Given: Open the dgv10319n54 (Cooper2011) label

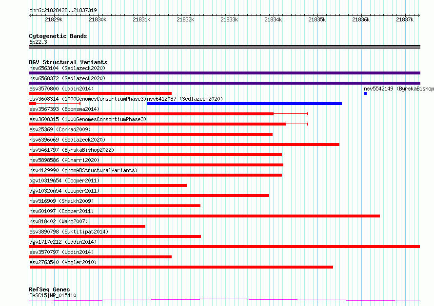Looking at the screenshot, I should coord(64,180).
